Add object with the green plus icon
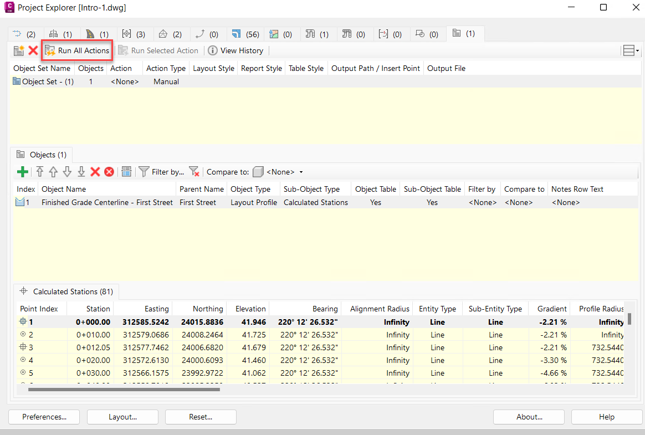The height and width of the screenshot is (435, 645). pos(23,172)
